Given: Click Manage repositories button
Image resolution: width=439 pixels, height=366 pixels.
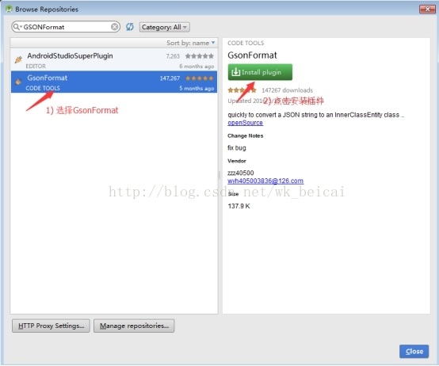Looking at the screenshot, I should point(134,326).
